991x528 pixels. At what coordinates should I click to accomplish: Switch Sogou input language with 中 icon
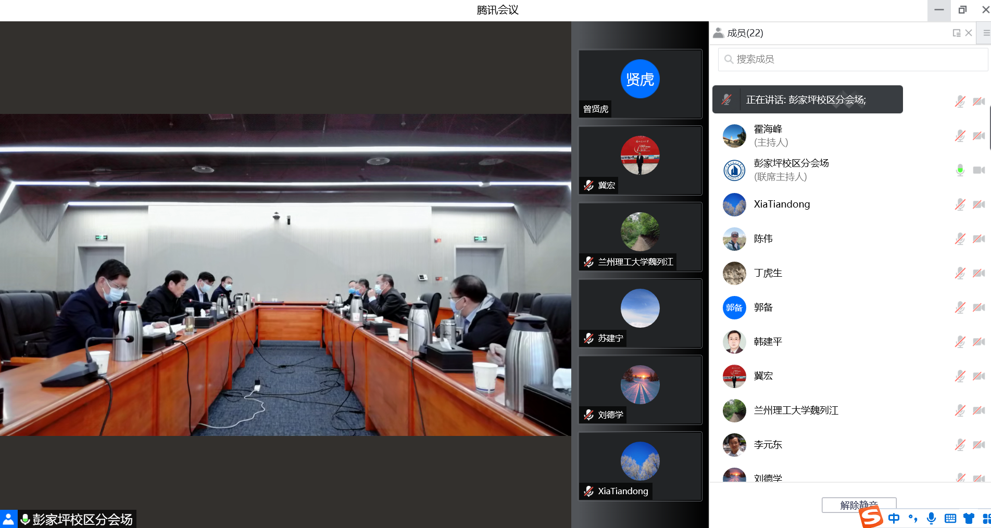894,518
